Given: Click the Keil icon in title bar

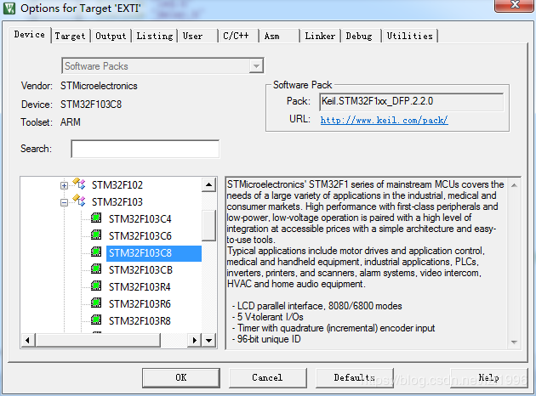Looking at the screenshot, I should click(9, 8).
